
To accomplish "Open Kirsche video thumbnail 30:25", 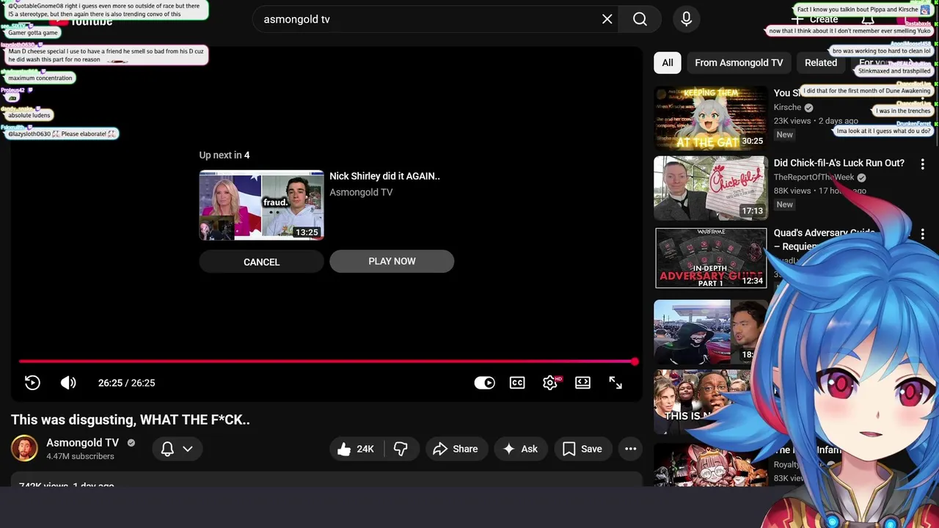I will 711,118.
